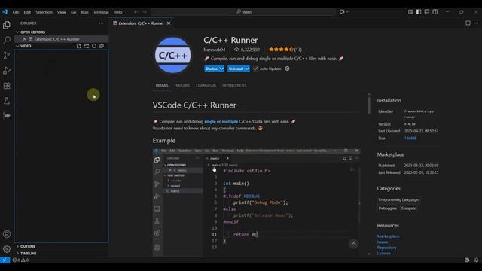482x271 pixels.
Task: Open the Repository resource link
Action: tap(386, 248)
